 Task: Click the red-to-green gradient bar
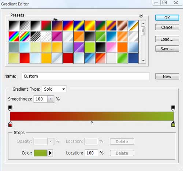pyautogui.click(x=92, y=116)
